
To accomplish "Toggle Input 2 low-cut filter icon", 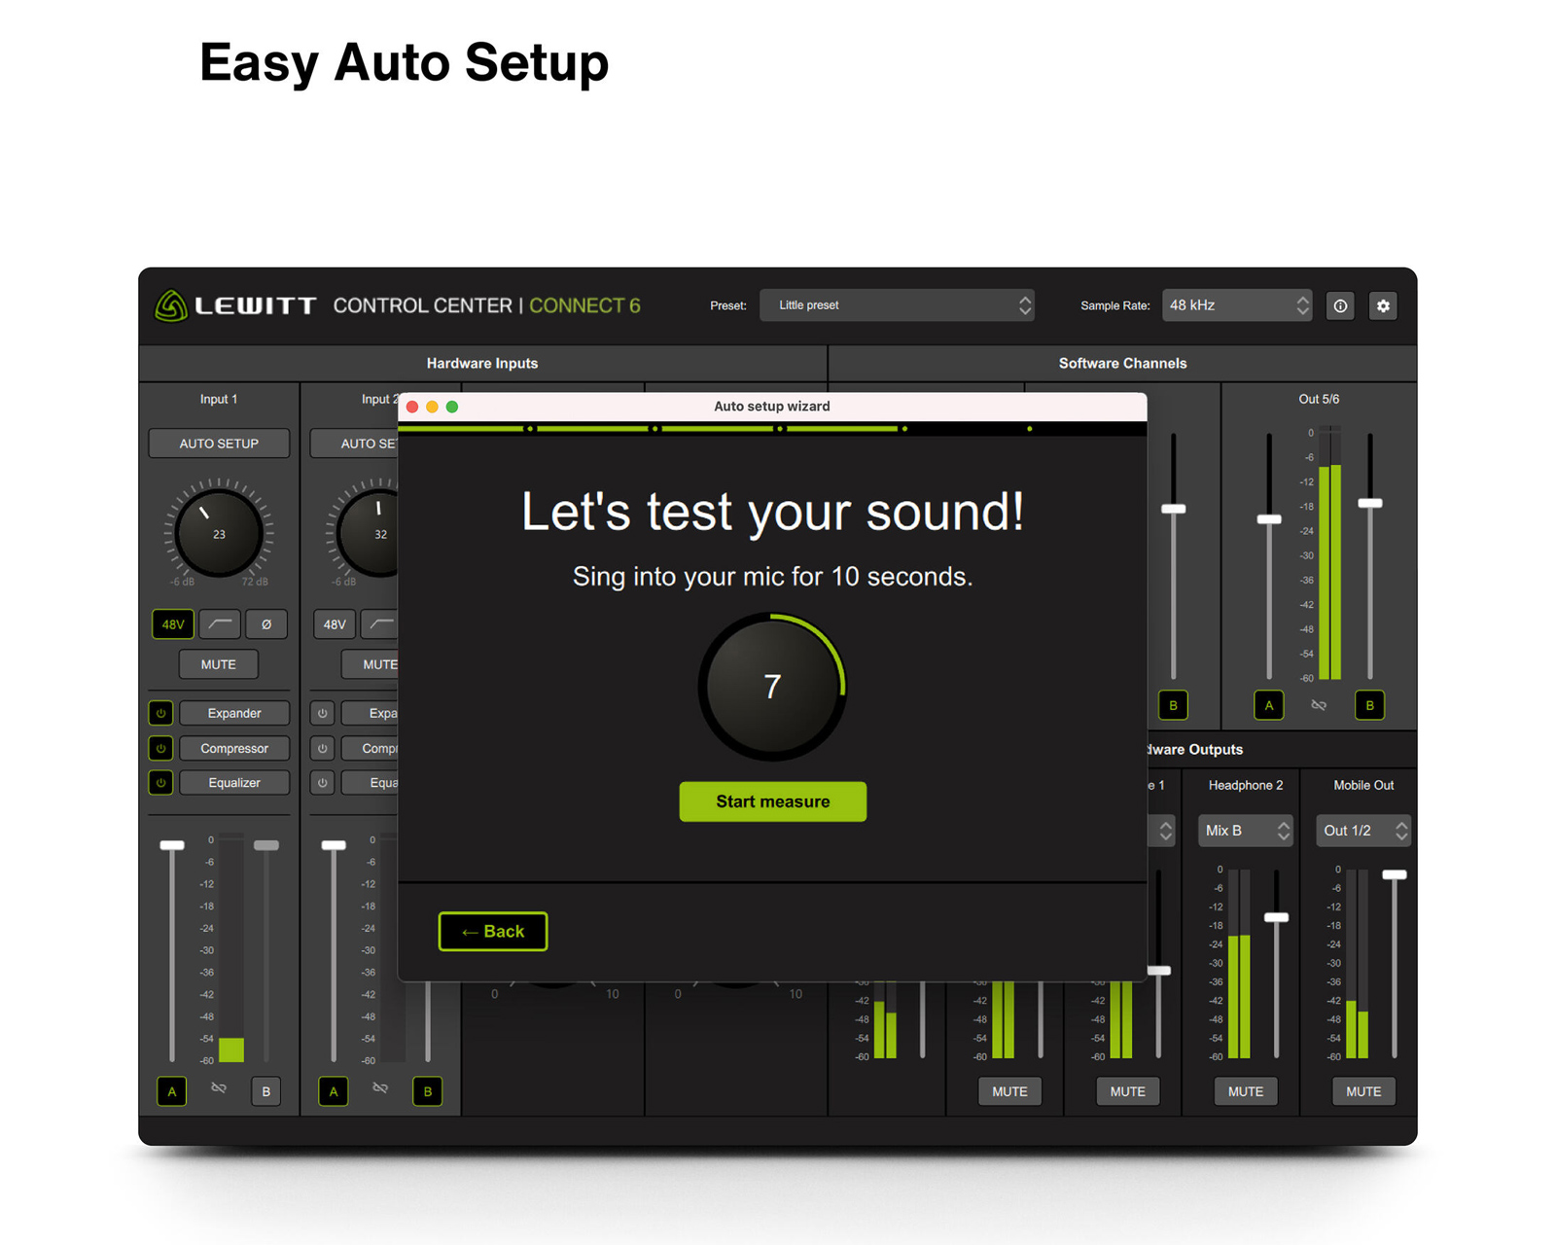I will (380, 624).
